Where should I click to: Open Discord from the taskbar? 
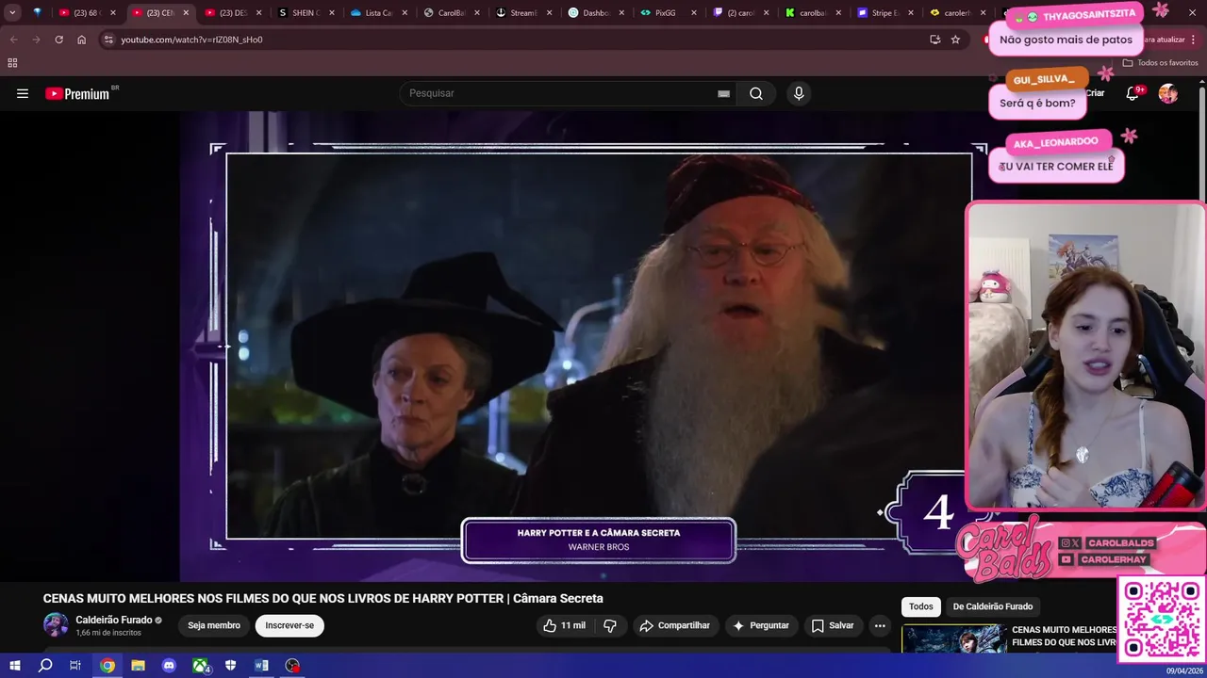pyautogui.click(x=169, y=666)
